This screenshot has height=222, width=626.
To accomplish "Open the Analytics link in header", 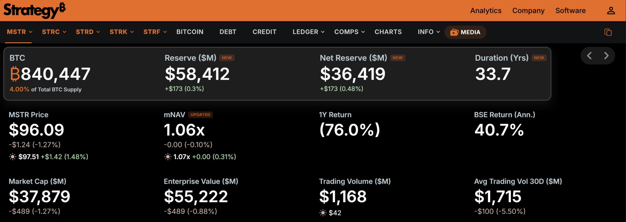I will [x=486, y=11].
